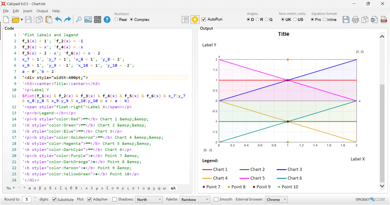Viewport: 390px width, 205px height.
Task: Export output to Word document
Action: point(374,19)
